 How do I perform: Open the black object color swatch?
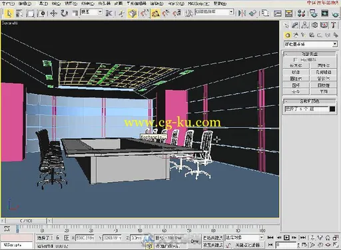[332, 109]
